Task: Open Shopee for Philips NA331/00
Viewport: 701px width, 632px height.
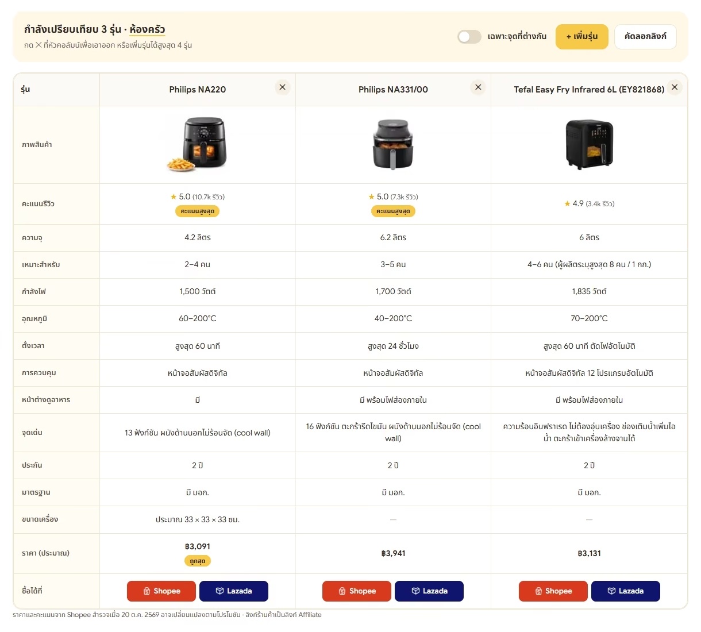Action: 357,591
